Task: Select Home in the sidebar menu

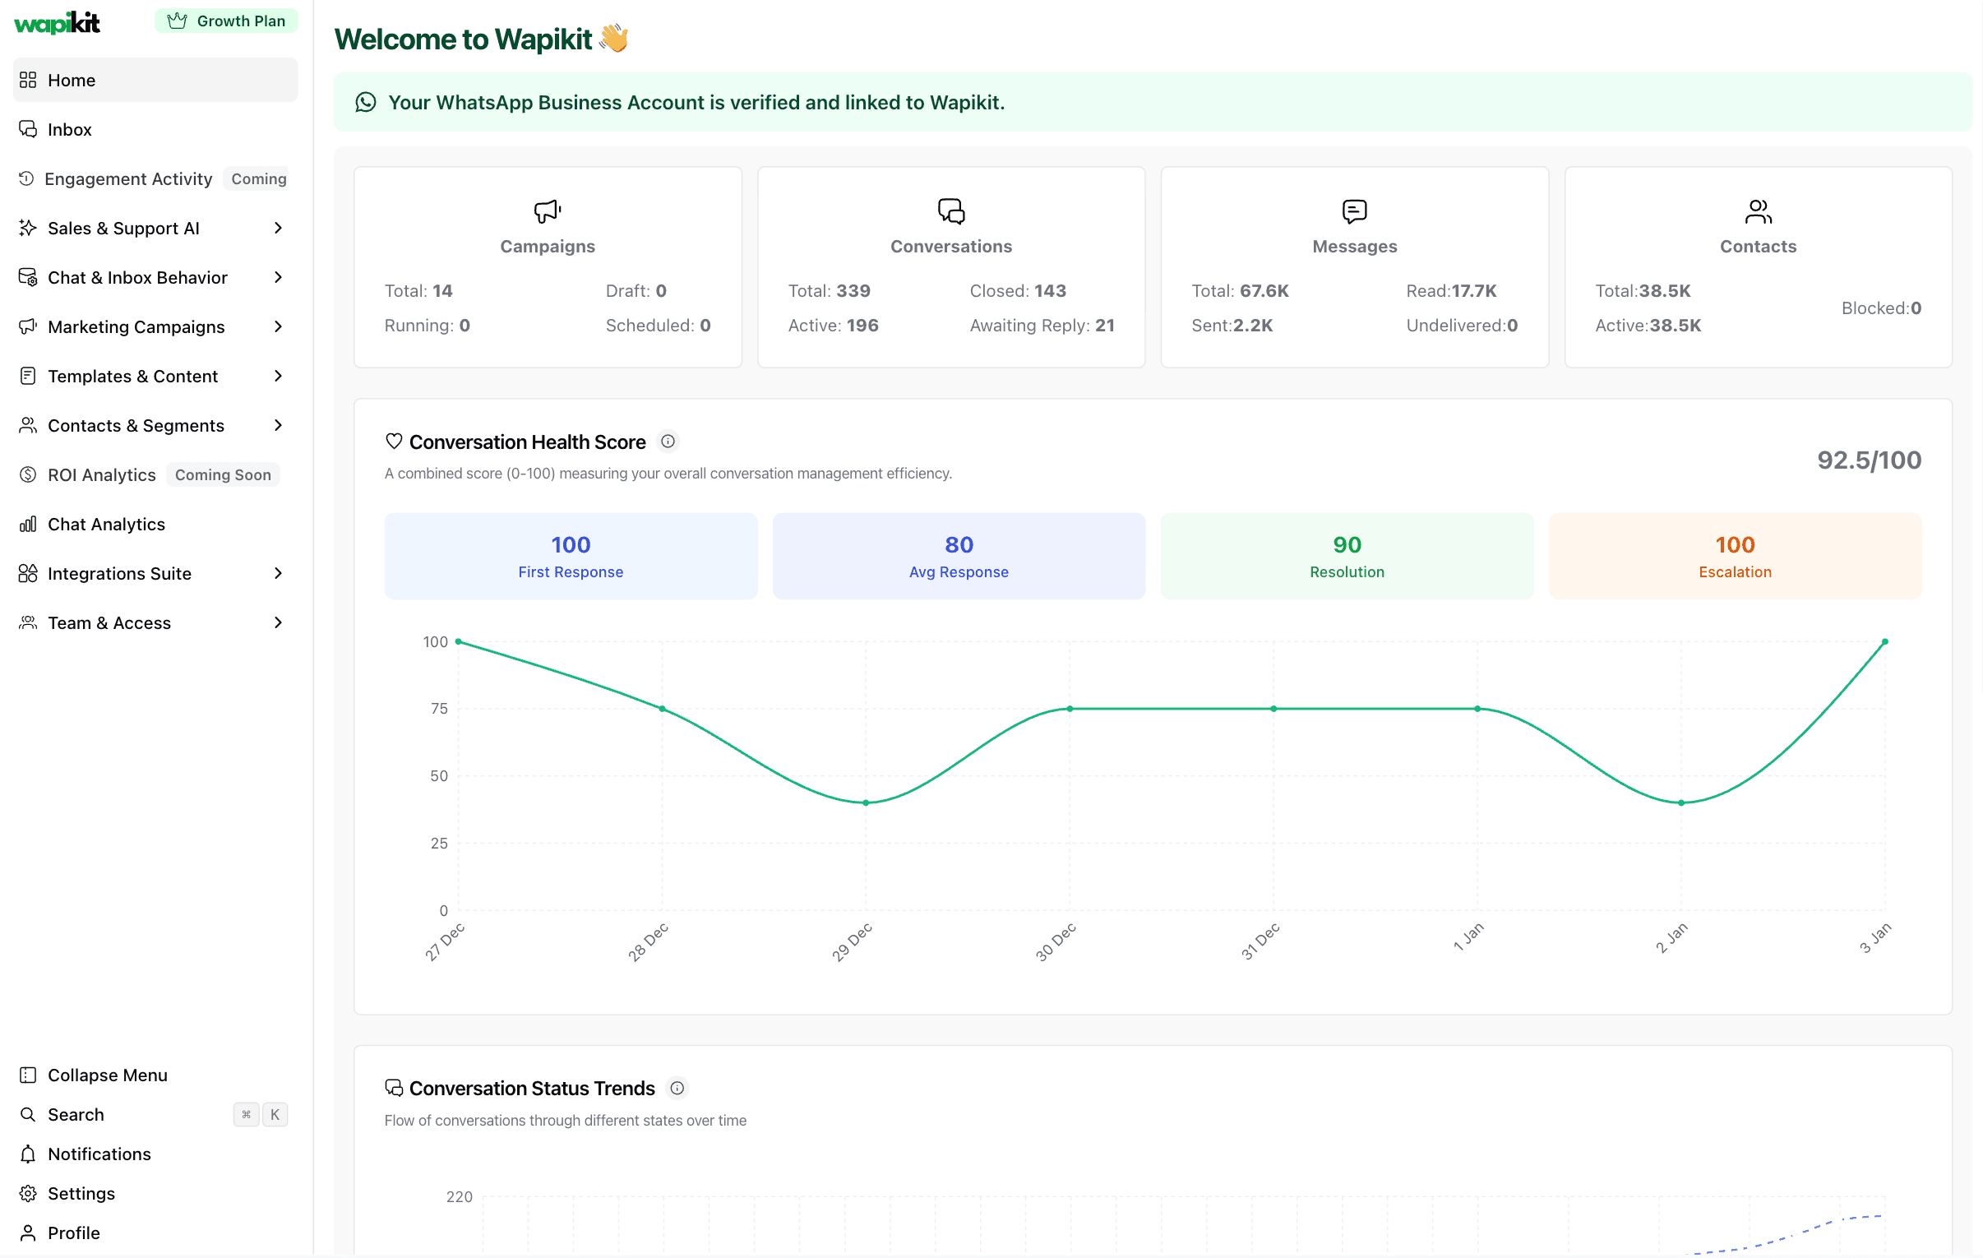Action: tap(72, 80)
